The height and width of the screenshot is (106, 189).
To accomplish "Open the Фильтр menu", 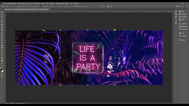I will coord(43,3).
